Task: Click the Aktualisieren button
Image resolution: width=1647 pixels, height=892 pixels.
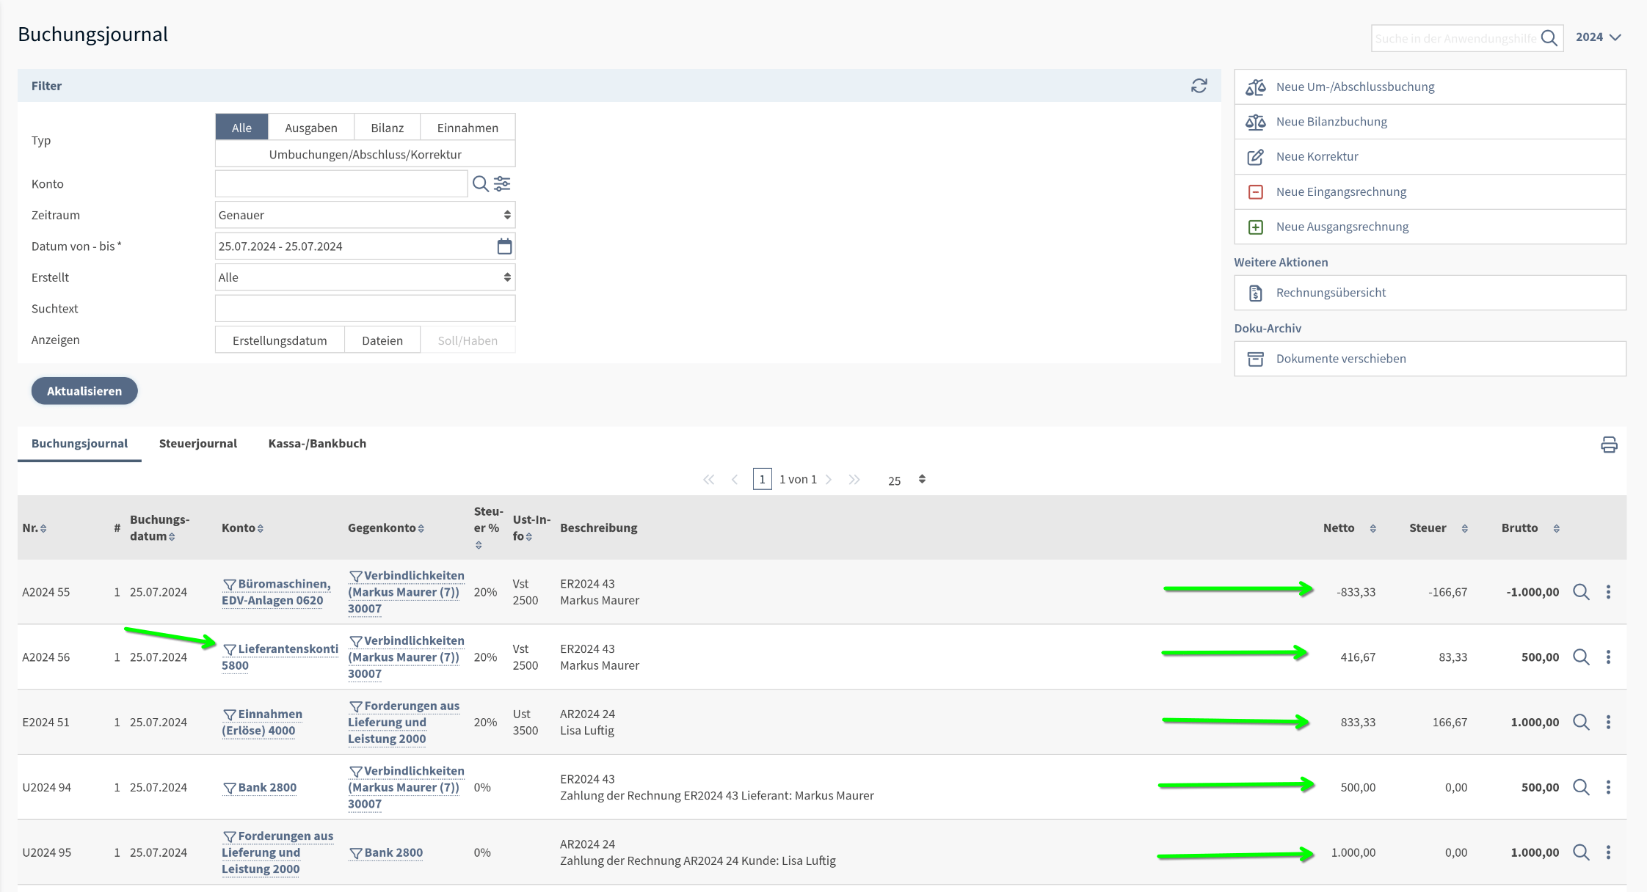Action: click(x=84, y=391)
